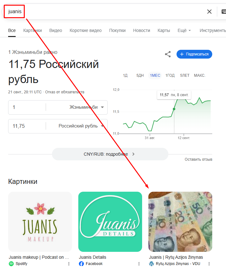
Task: Select the 1Д chart range
Action: [x=125, y=75]
